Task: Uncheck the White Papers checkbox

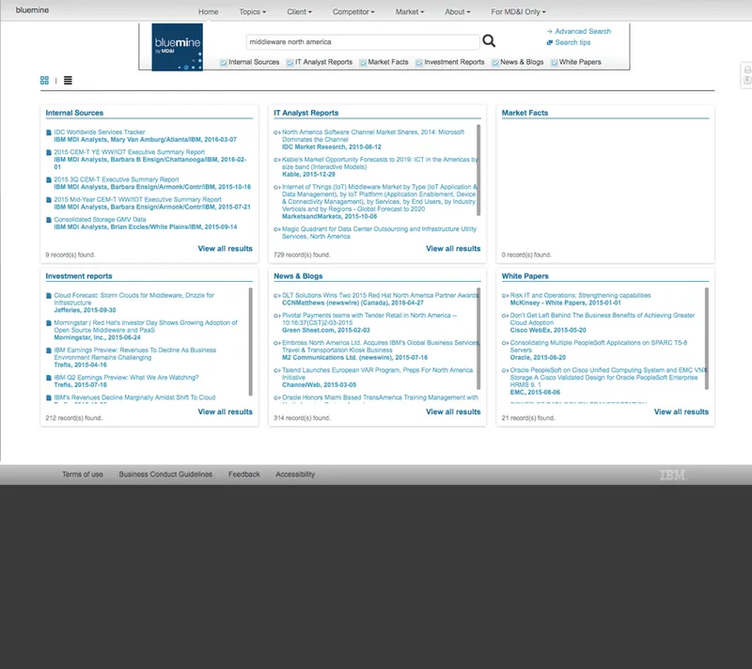Action: pos(554,62)
